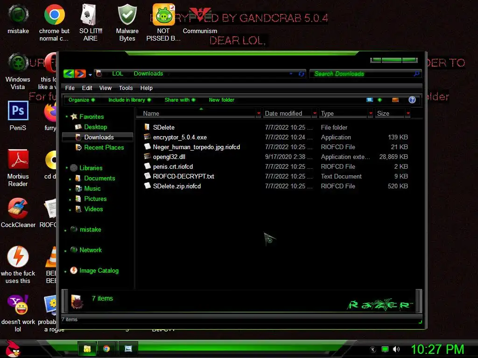The width and height of the screenshot is (478, 358).
Task: Sort by Name column header
Action: click(198, 114)
